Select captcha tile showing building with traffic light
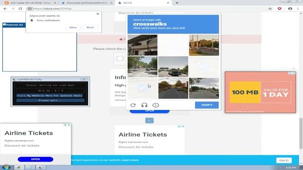 point(143,45)
